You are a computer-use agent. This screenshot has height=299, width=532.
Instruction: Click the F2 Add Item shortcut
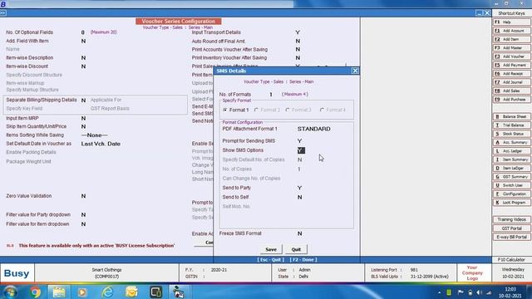[x=512, y=39]
